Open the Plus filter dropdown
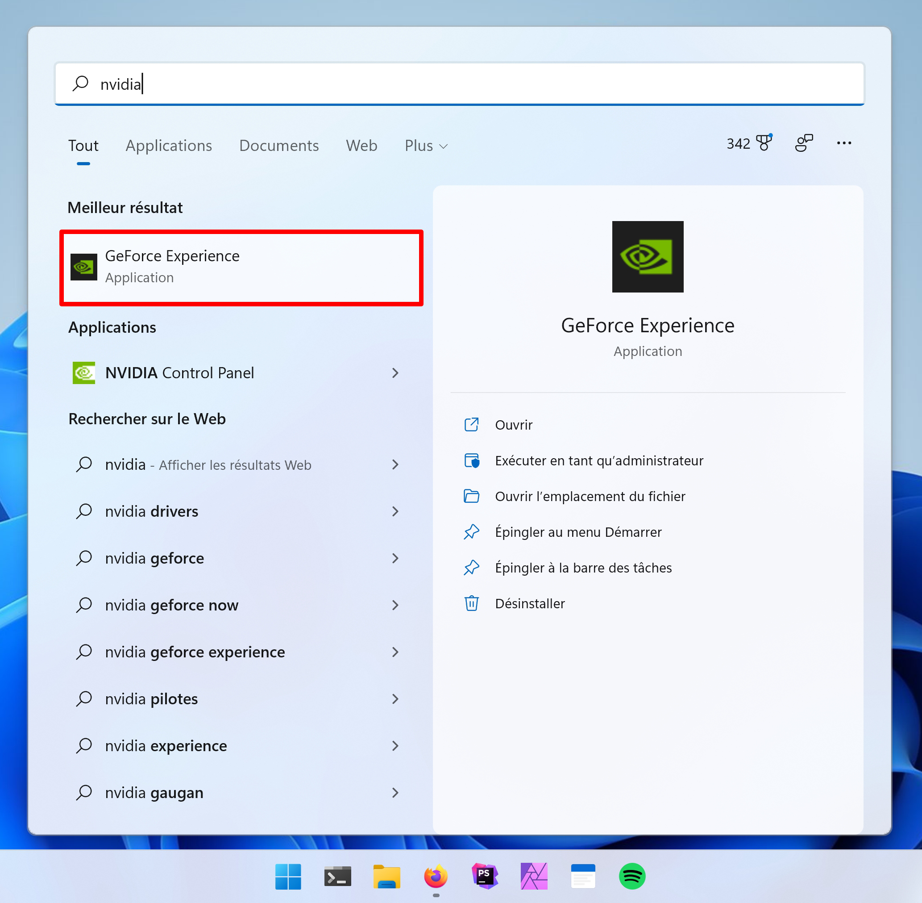Viewport: 922px width, 903px height. coord(426,146)
